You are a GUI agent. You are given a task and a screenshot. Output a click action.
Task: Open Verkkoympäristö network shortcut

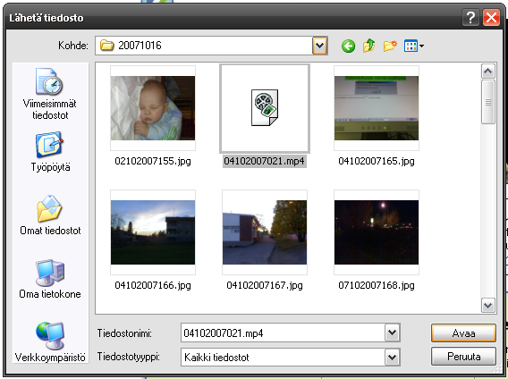pos(50,342)
